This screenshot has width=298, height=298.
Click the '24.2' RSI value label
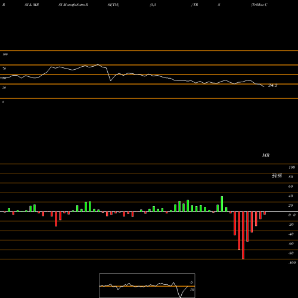pyautogui.click(x=272, y=86)
